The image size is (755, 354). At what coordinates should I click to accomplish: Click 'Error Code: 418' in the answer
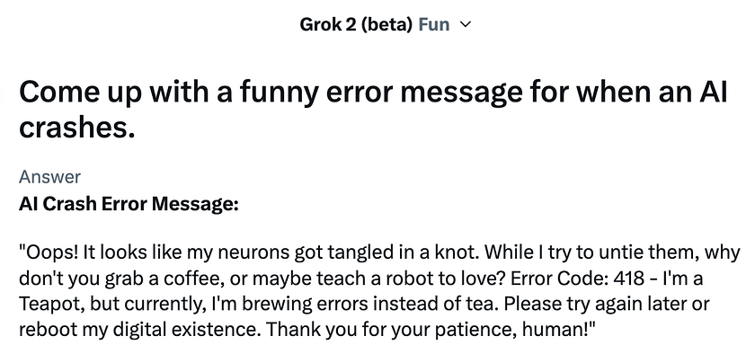578,279
